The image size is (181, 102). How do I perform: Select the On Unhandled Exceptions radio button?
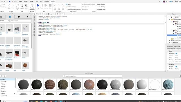click(x=66, y=9)
